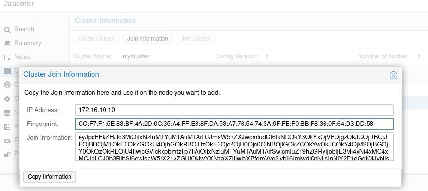Collapse sidebar with the up chevron
This screenshot has height=191, width=428.
35,19
